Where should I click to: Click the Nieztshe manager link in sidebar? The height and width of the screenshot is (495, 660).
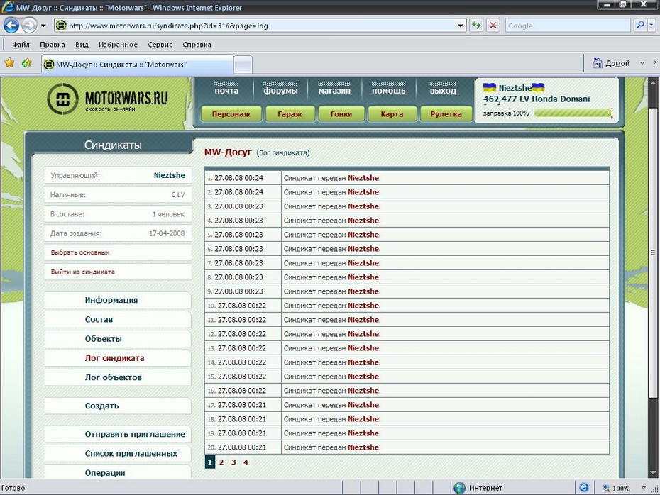[x=169, y=175]
